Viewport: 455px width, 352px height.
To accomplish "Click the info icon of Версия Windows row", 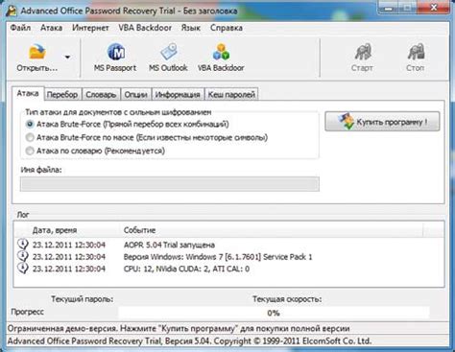I will click(23, 256).
